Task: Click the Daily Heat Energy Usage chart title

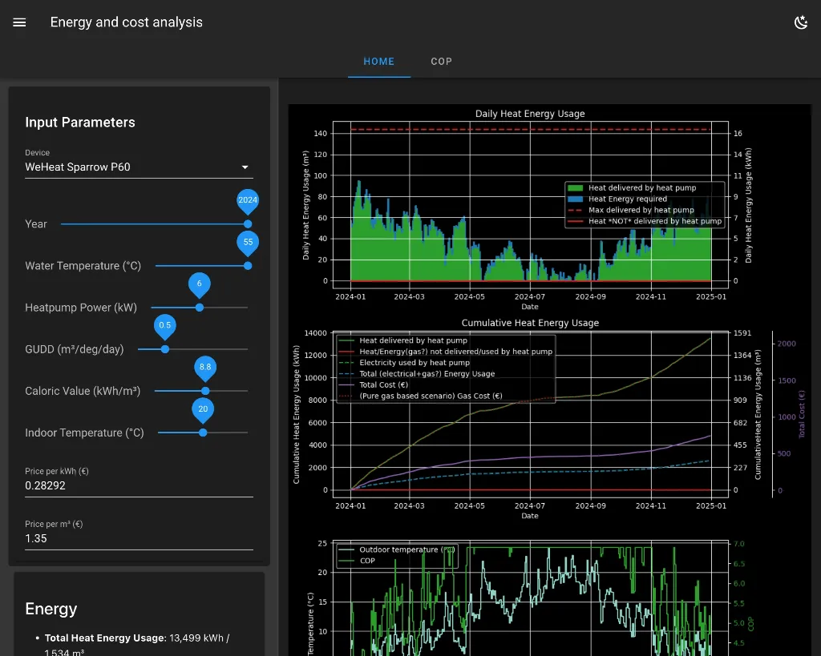Action: pyautogui.click(x=529, y=114)
